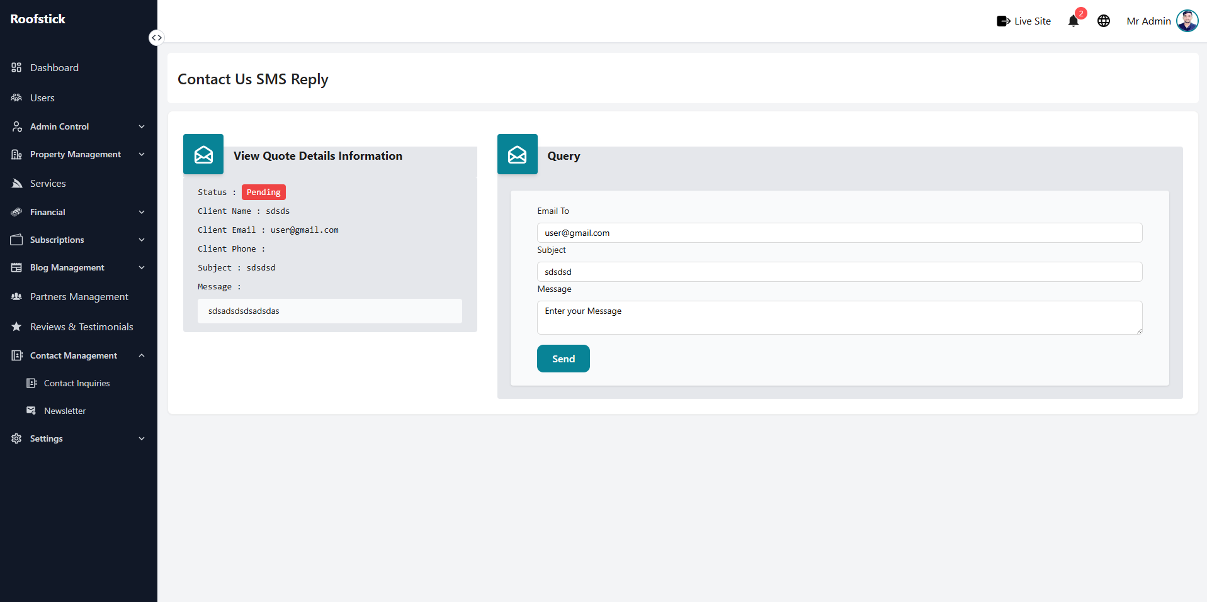The width and height of the screenshot is (1207, 602).
Task: Click the Dashboard grid icon
Action: [x=16, y=67]
